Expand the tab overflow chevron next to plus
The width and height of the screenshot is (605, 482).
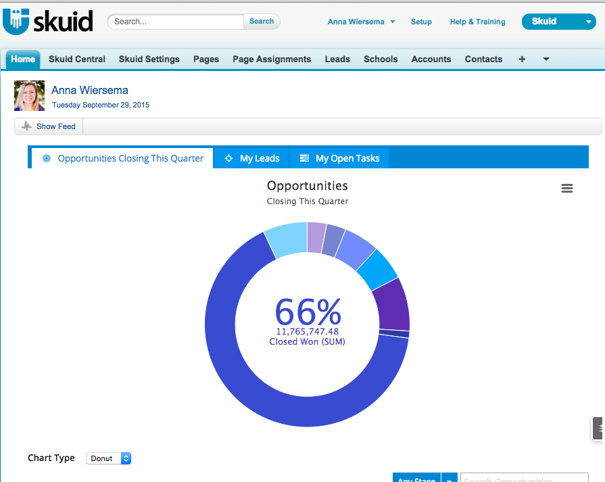pyautogui.click(x=546, y=59)
